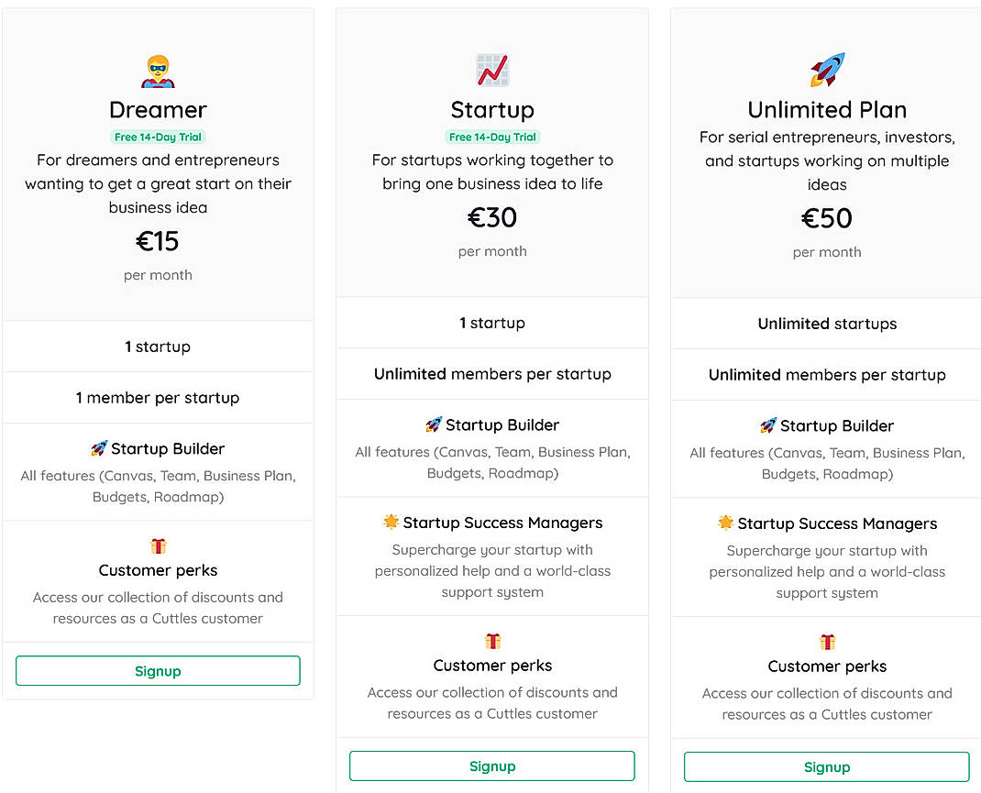Click the €50 price on the Unlimited Plan

pyautogui.click(x=826, y=217)
